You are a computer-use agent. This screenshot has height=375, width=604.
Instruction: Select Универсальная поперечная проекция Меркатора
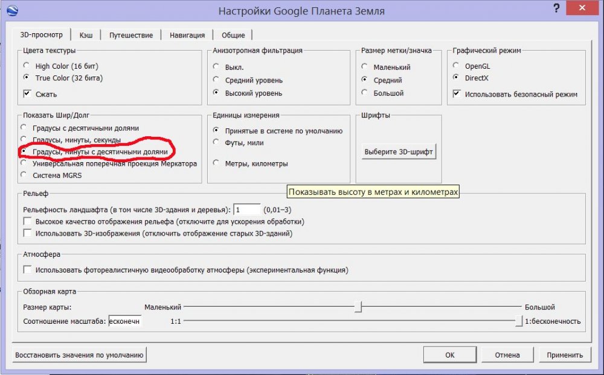point(109,163)
